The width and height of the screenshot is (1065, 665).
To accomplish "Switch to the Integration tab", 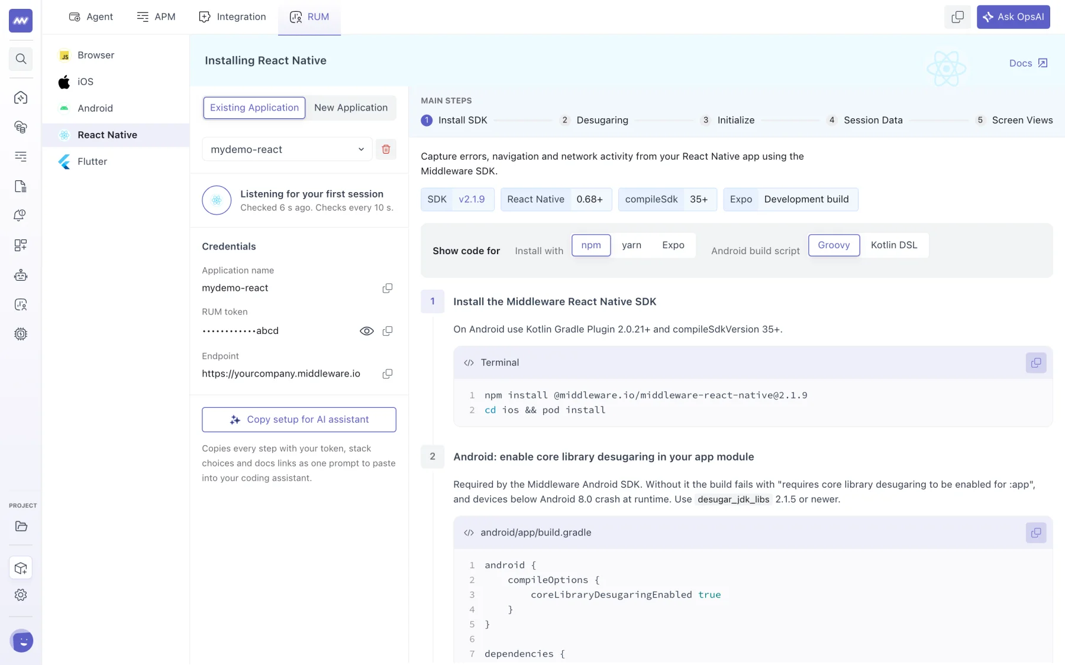I will click(233, 17).
